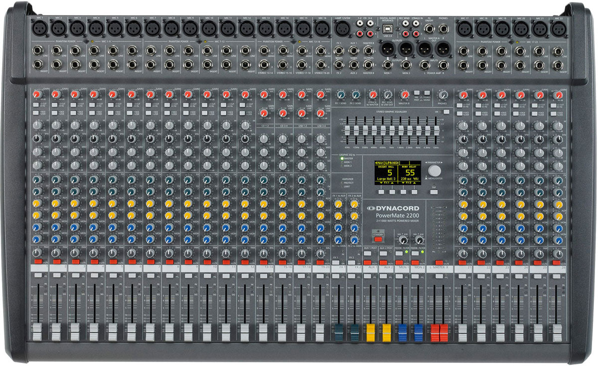
Task: Click the REC SEND & USB OUT knob
Action: [388, 95]
